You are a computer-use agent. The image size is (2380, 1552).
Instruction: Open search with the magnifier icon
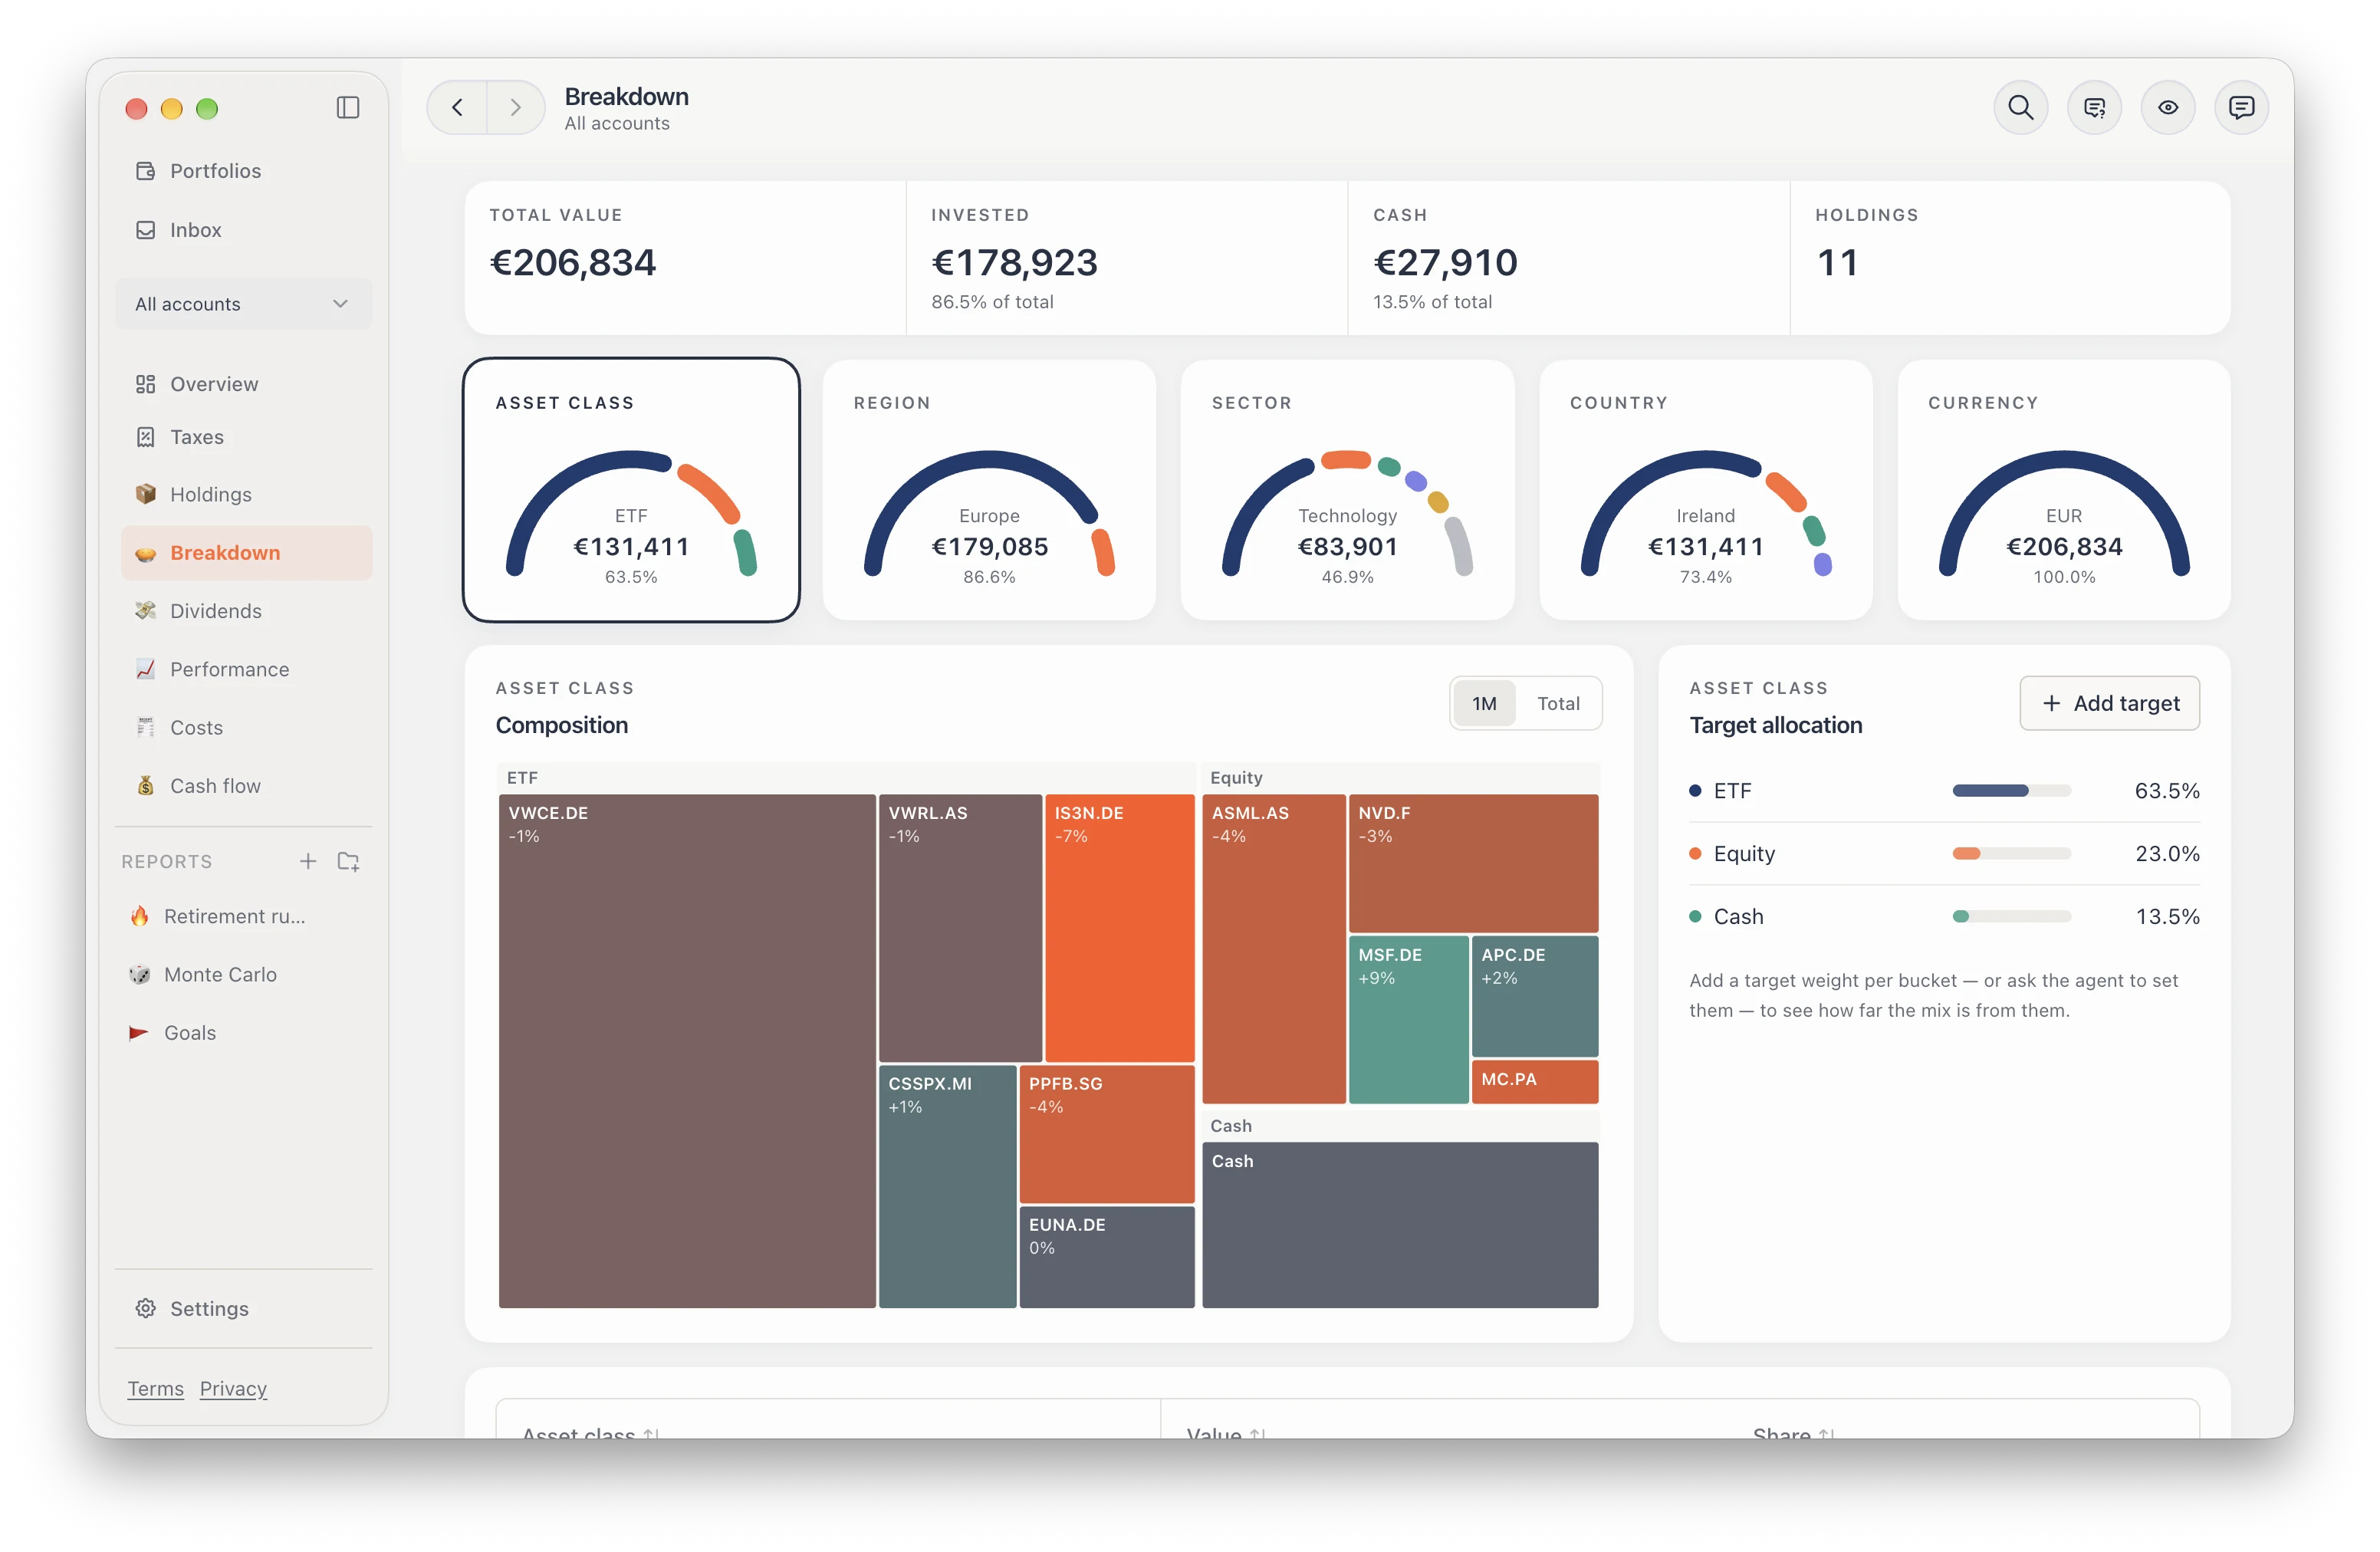point(2020,107)
